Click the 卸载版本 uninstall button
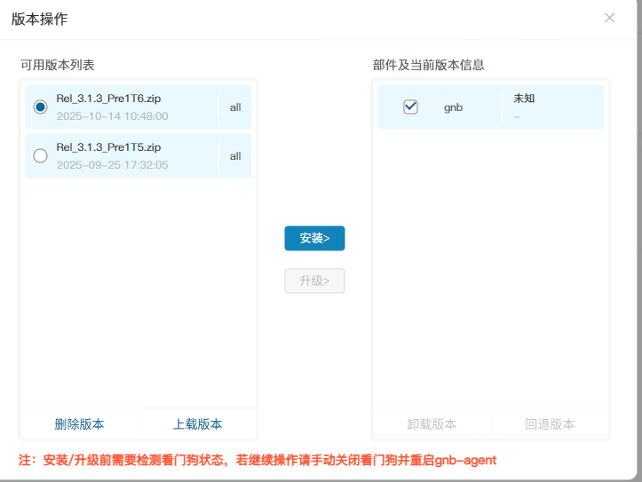 pyautogui.click(x=432, y=423)
